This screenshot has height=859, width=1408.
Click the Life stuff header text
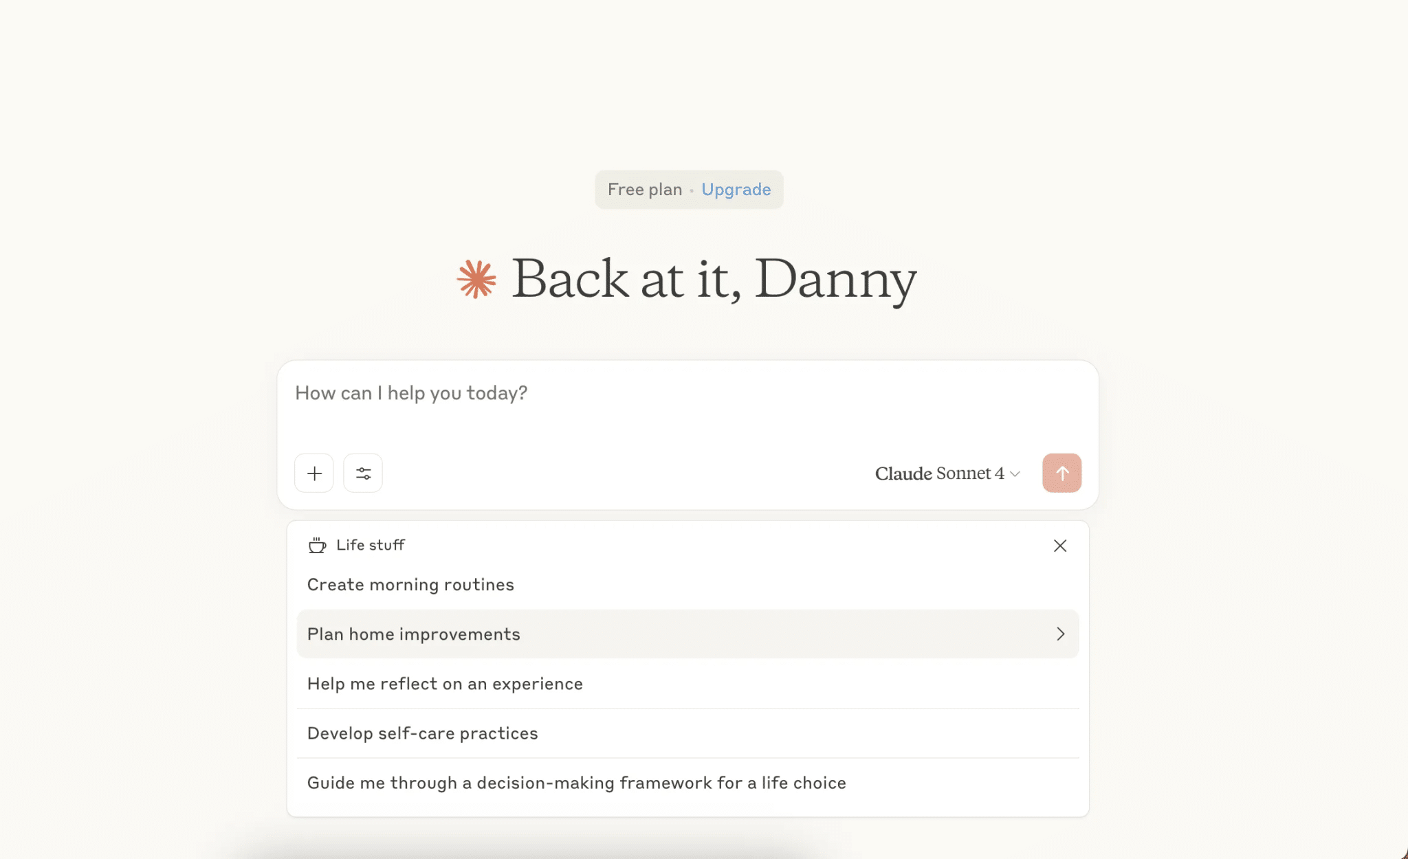[370, 544]
